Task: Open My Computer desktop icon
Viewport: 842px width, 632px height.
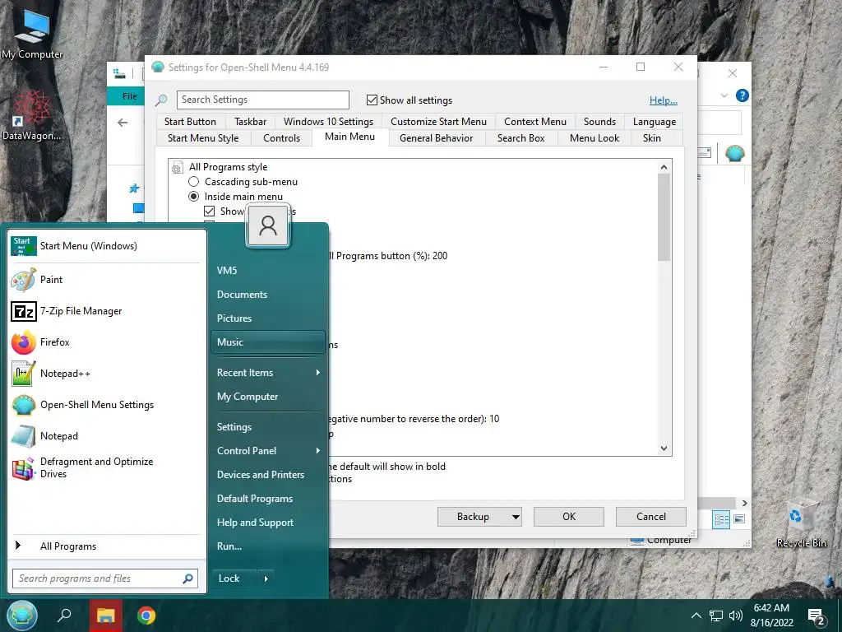Action: pos(32,33)
